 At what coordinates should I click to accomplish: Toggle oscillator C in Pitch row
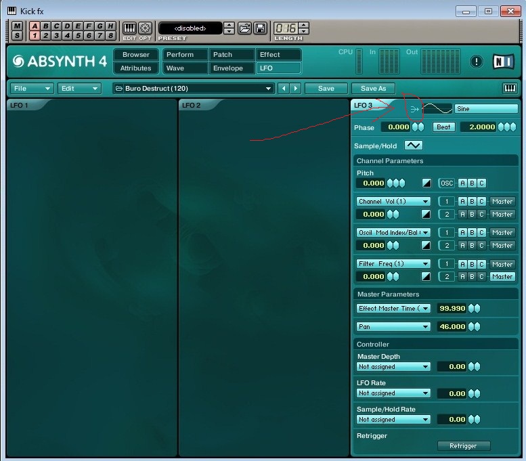click(x=481, y=183)
